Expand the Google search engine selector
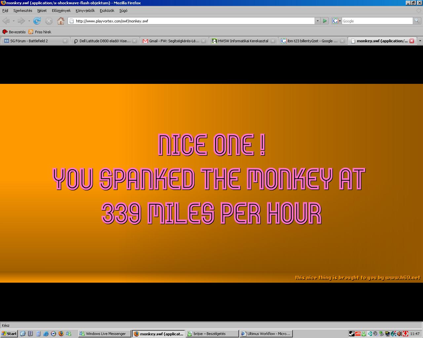This screenshot has height=338, width=423. coord(336,21)
